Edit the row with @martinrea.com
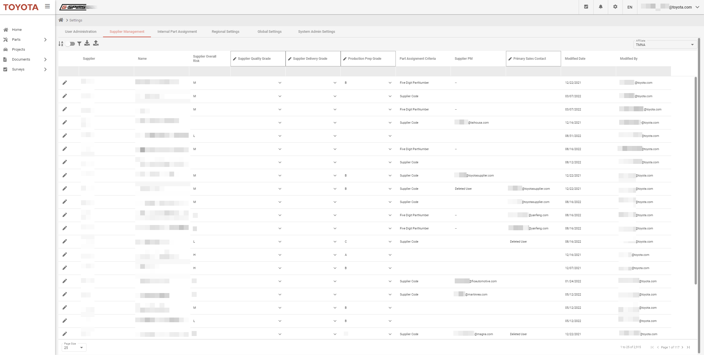 coord(65,294)
